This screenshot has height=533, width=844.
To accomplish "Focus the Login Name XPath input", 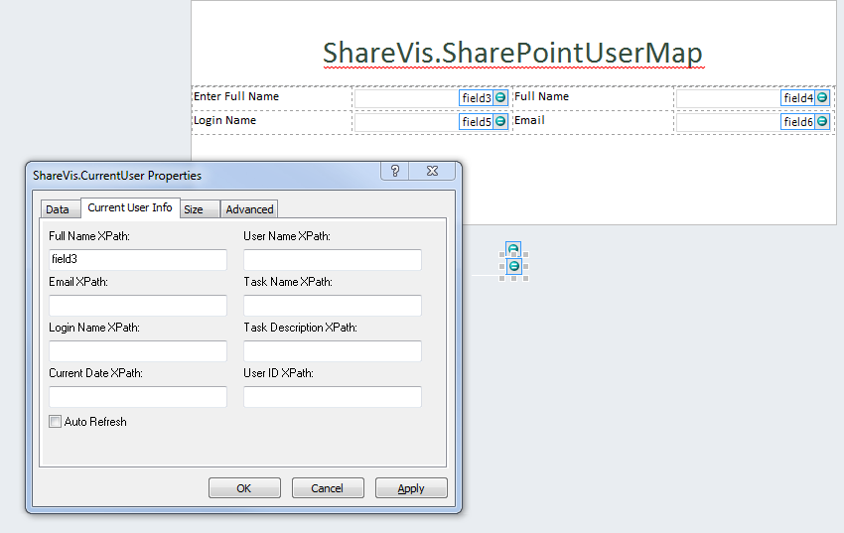I will (138, 350).
